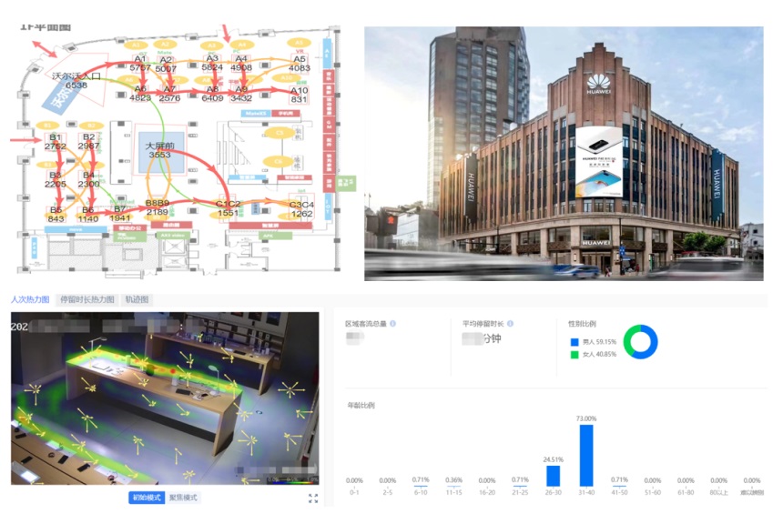Click the yellow A5 zone marker
Image resolution: width=783 pixels, height=524 pixels.
tap(299, 43)
